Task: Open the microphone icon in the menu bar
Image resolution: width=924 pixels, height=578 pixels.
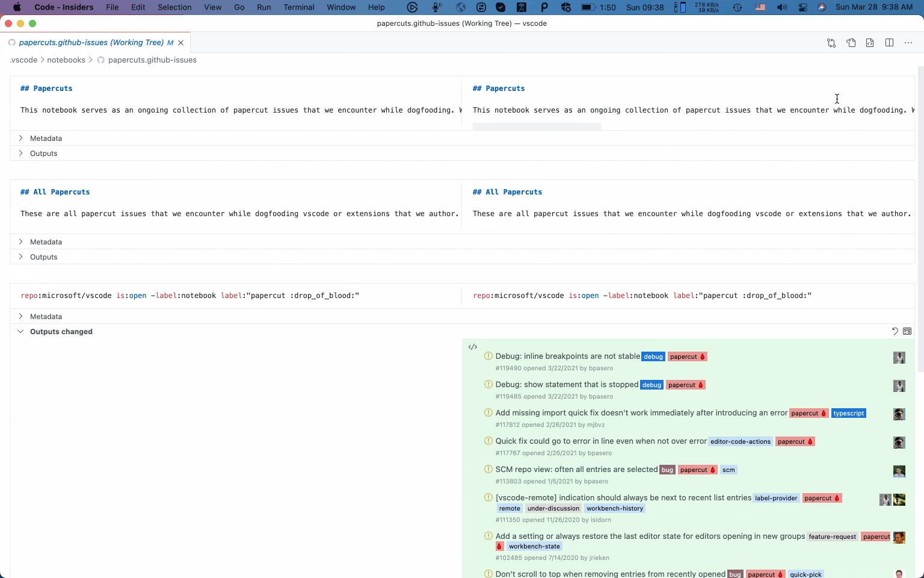Action: point(437,8)
